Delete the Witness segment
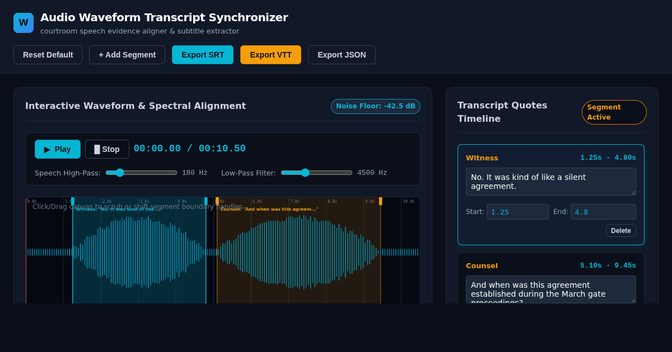 (x=621, y=231)
